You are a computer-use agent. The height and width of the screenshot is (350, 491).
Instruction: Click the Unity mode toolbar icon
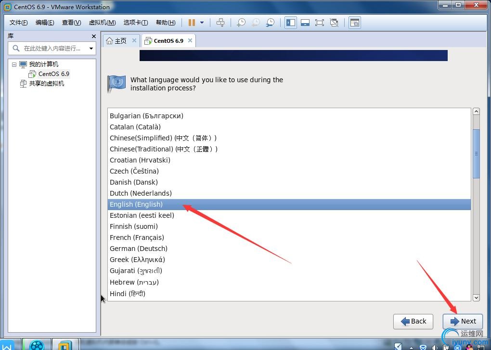tap(334, 23)
